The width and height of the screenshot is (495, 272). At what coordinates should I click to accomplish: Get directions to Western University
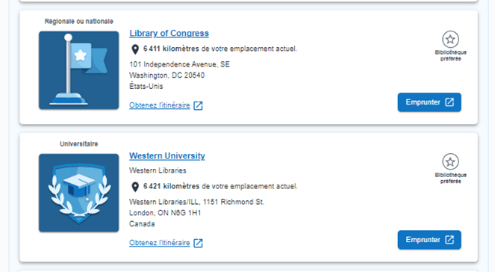[160, 243]
